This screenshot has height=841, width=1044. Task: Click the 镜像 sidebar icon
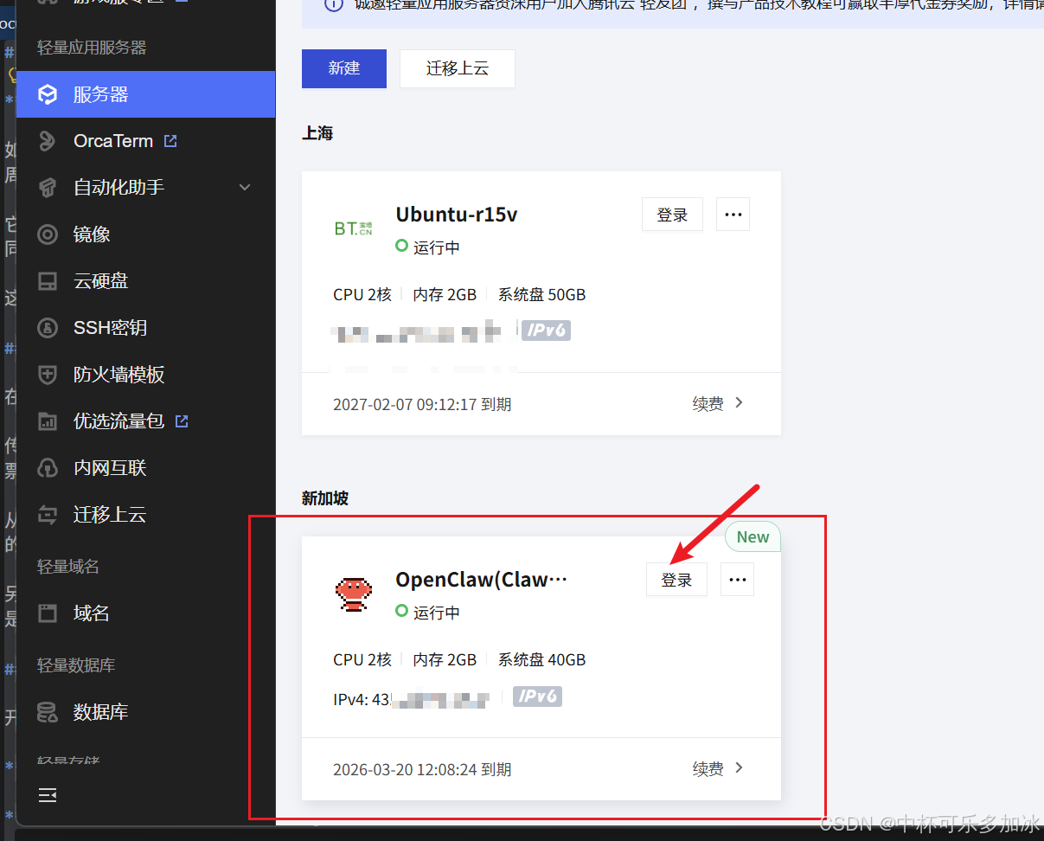48,234
